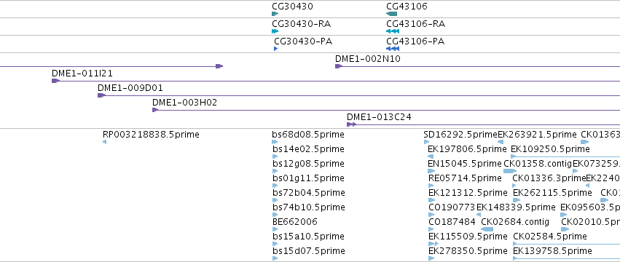Image resolution: width=620 pixels, height=262 pixels.
Task: Click the CK01358.contig thick bar feature
Action: [x=510, y=171]
